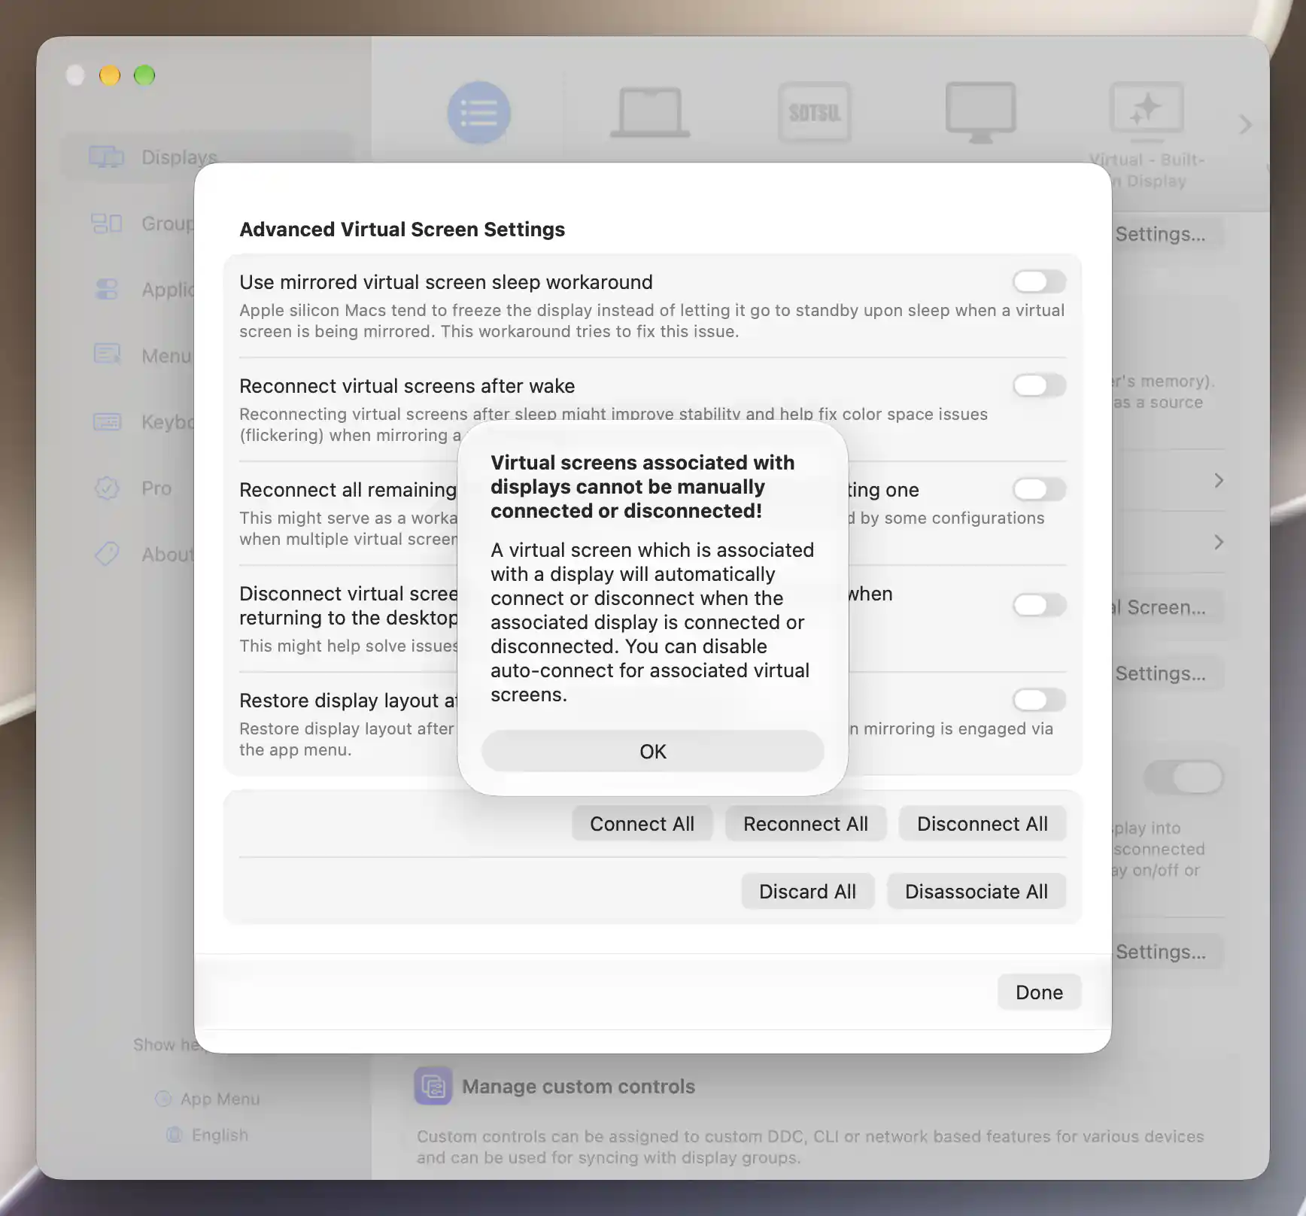The height and width of the screenshot is (1216, 1306).
Task: Toggle Disconnect virtual screens when returning switch
Action: [1039, 605]
